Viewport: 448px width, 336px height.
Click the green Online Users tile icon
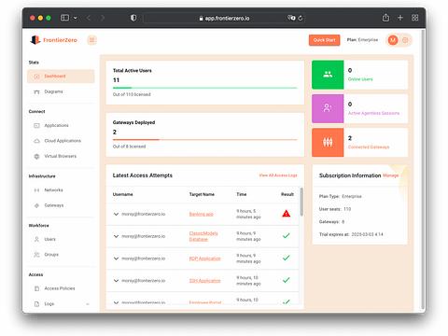pyautogui.click(x=328, y=75)
